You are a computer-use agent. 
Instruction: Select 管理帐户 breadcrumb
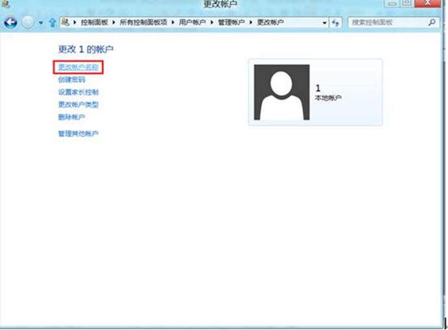point(231,22)
